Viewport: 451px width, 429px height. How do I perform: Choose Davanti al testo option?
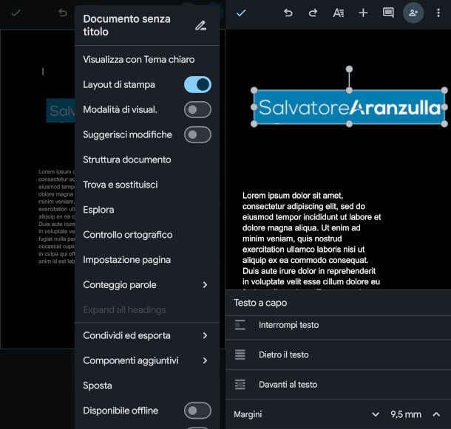point(288,385)
